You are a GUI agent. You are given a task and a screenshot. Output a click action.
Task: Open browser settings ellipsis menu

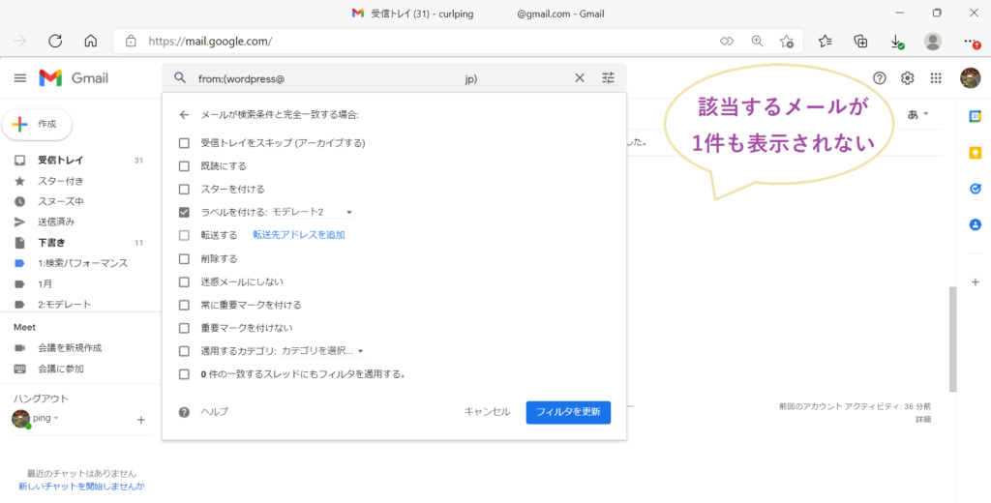point(970,42)
